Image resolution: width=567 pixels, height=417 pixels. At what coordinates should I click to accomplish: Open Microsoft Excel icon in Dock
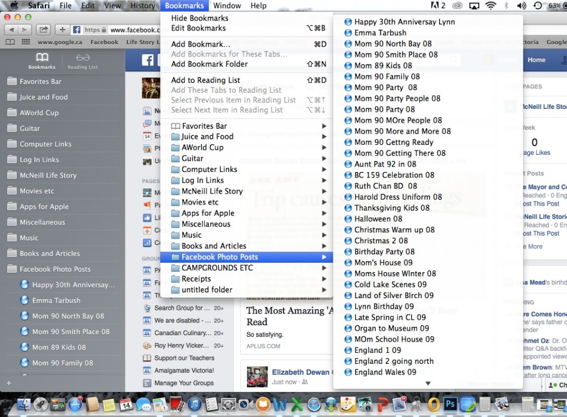297,405
